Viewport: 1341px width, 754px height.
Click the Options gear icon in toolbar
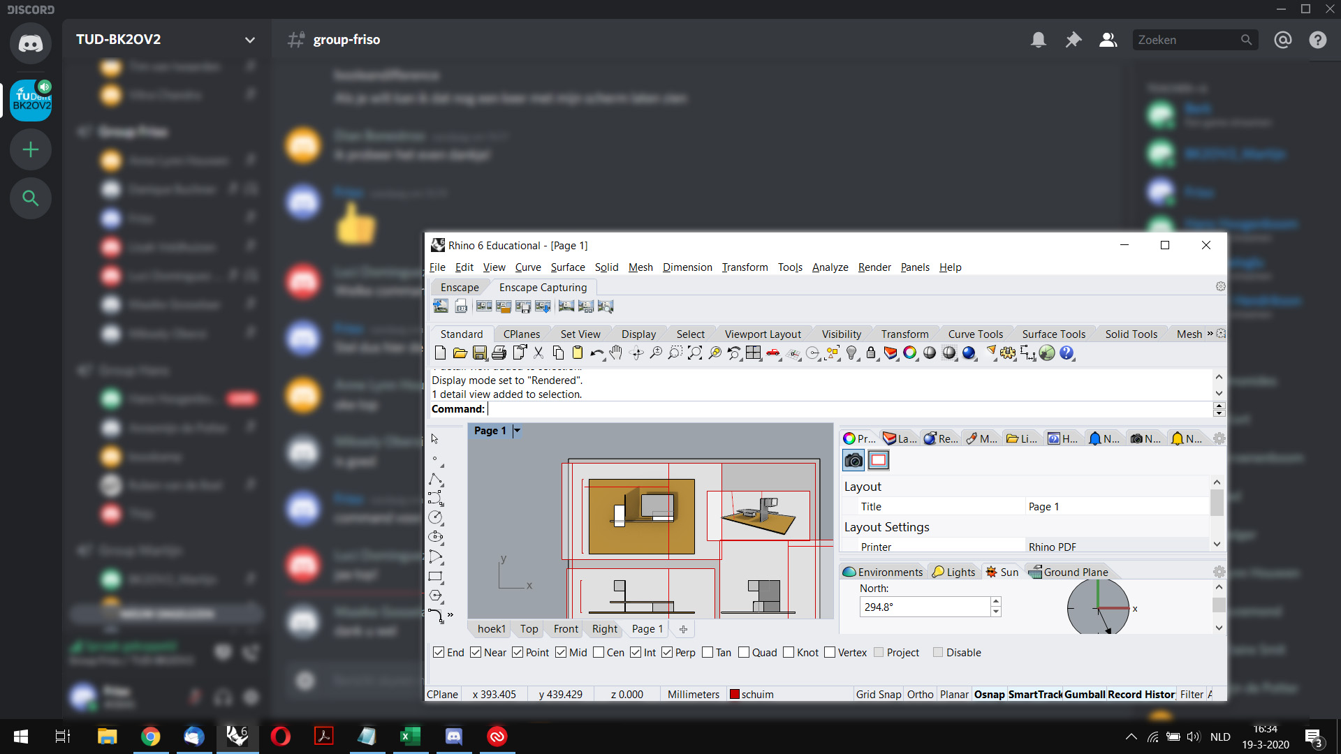(1008, 353)
